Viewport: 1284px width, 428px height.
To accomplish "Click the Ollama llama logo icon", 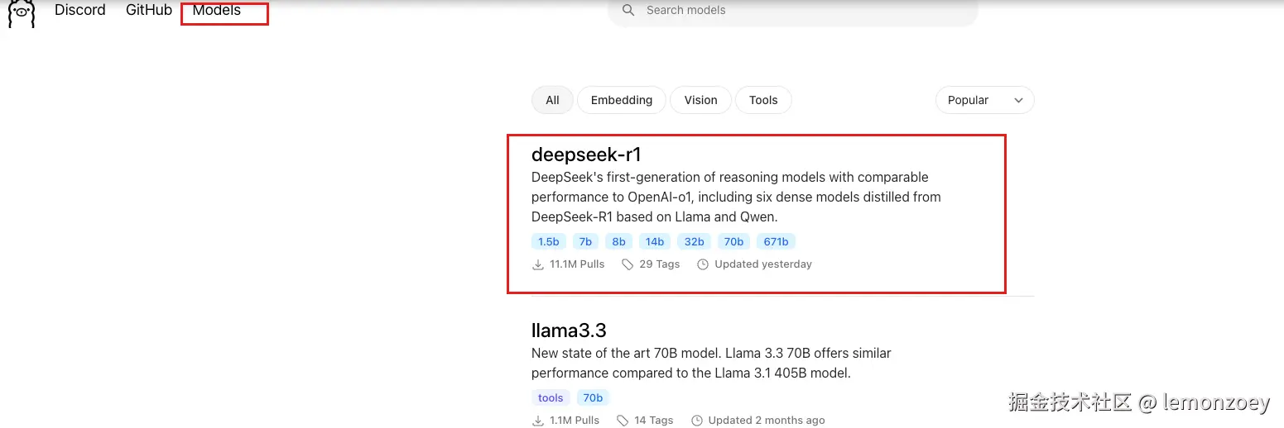I will [x=22, y=12].
